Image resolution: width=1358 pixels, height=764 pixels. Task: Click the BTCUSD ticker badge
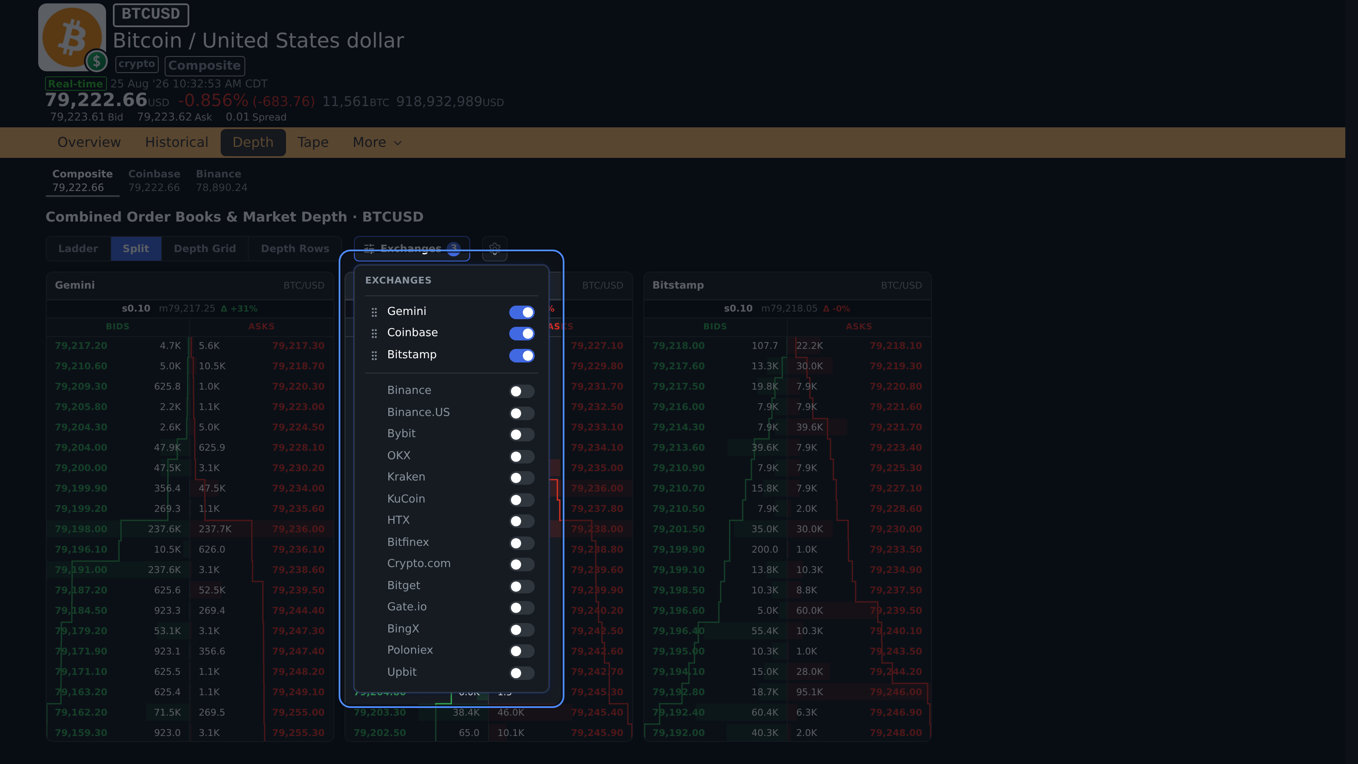[x=151, y=14]
